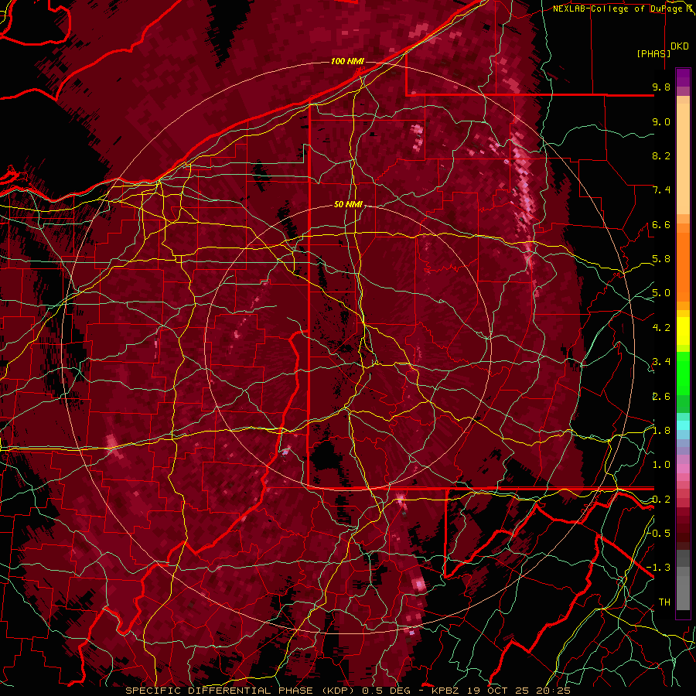Select the 3.4 value on the color scale
Image resolution: width=696 pixels, height=696 pixels.
tap(661, 362)
